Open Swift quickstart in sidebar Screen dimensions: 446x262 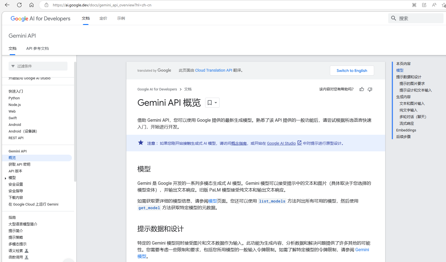click(x=13, y=118)
